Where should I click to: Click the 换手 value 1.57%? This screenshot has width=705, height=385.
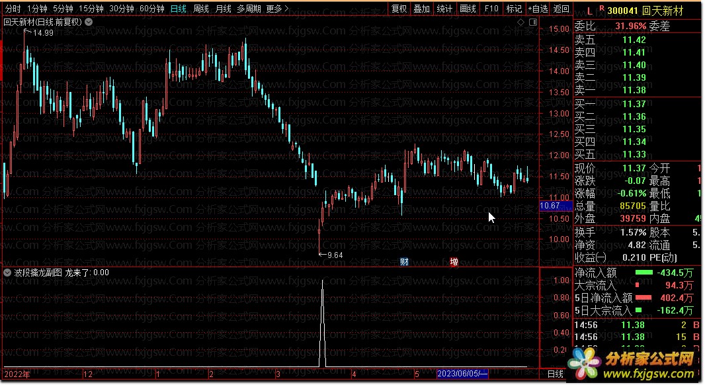[x=633, y=233]
